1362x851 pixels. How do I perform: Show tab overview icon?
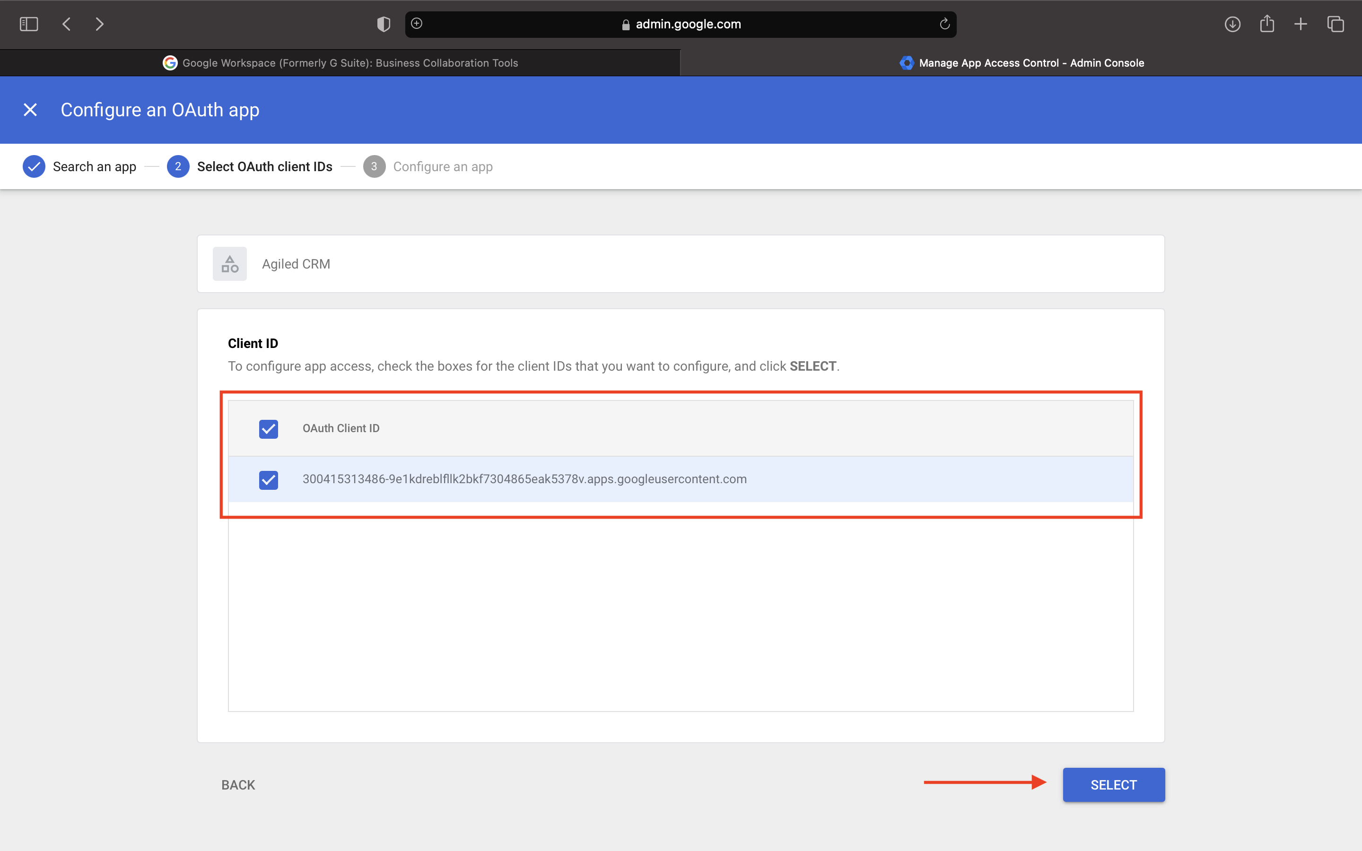click(1336, 24)
